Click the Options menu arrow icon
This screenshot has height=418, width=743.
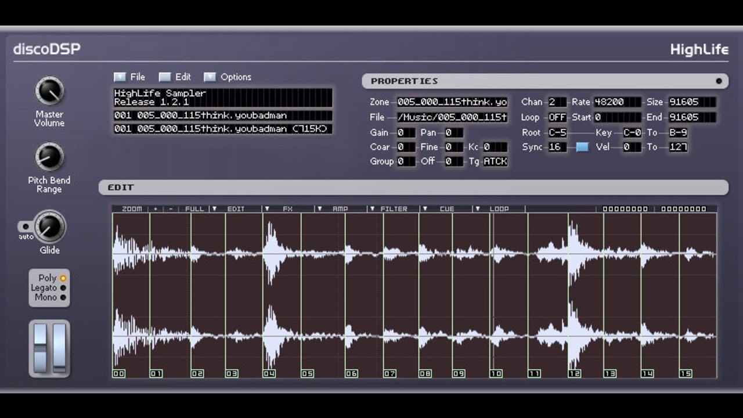210,77
